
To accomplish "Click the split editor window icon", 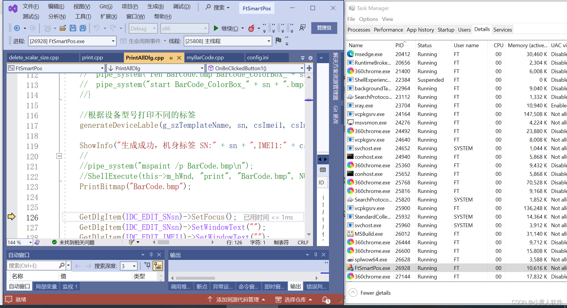I will coord(309,68).
